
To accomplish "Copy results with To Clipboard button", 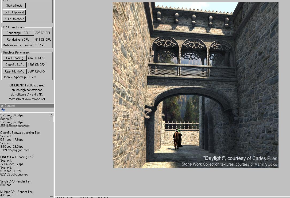I will (x=14, y=12).
